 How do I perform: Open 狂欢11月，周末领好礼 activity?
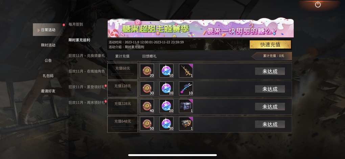(x=87, y=102)
